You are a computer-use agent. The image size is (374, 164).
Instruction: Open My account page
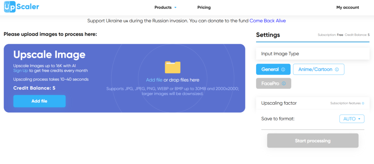coord(347,7)
